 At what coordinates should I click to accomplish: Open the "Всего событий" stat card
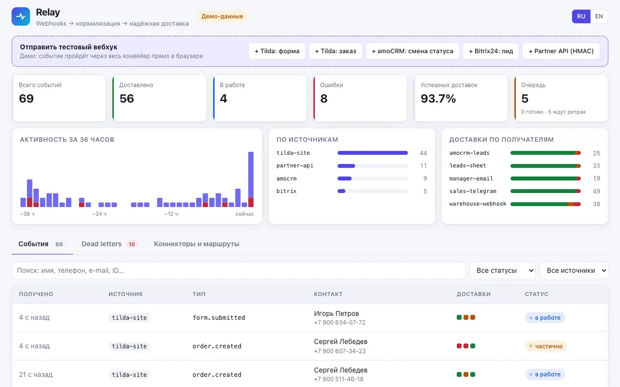[x=58, y=98]
